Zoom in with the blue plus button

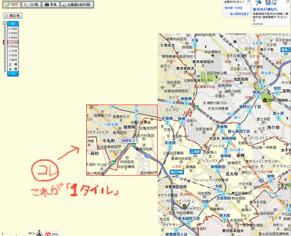click(13, 24)
